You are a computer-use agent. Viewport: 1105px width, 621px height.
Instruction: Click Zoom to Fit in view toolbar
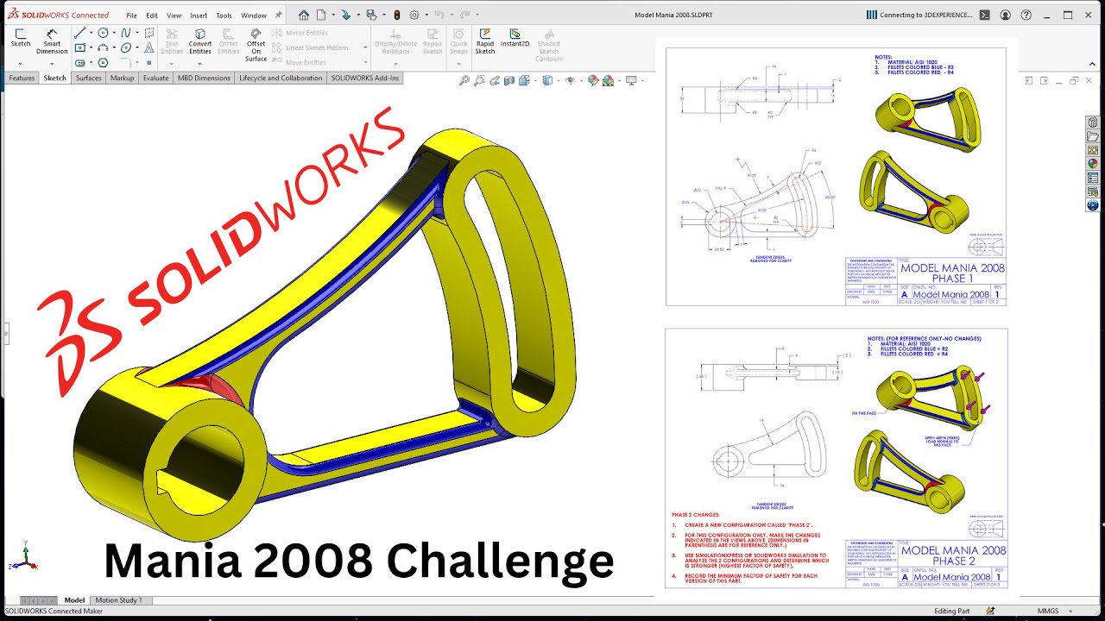464,80
